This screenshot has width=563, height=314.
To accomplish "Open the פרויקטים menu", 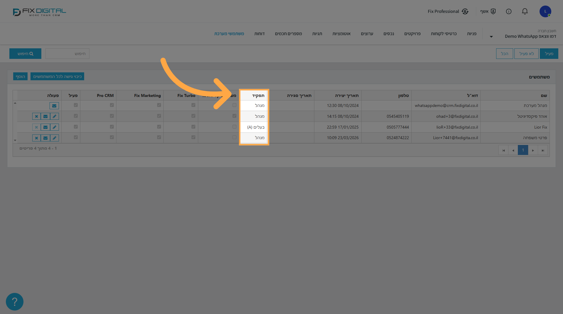I will click(x=412, y=34).
